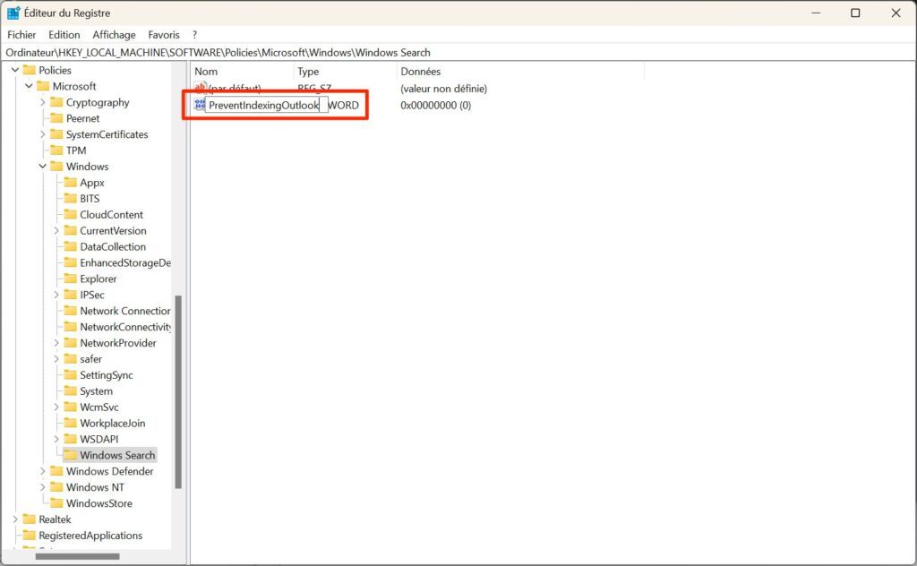Collapse the Microsoft tree node
This screenshot has height=566, width=917.
[x=29, y=86]
